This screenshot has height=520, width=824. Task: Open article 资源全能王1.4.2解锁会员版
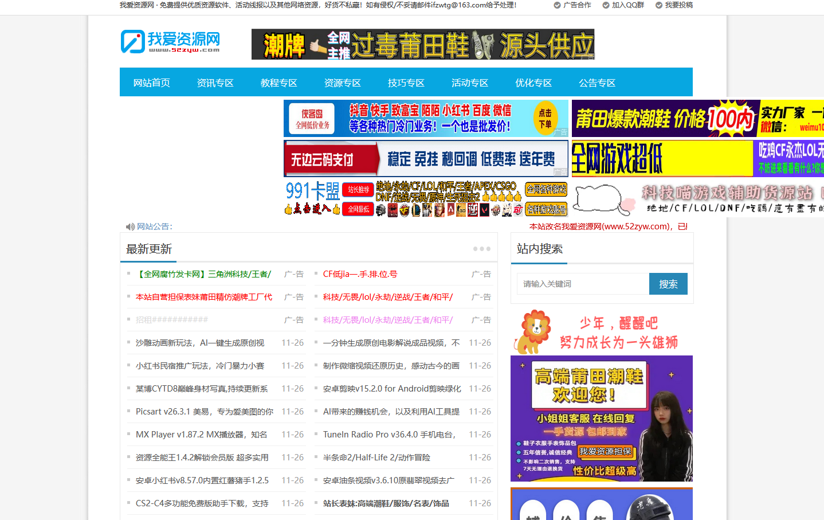pyautogui.click(x=202, y=458)
